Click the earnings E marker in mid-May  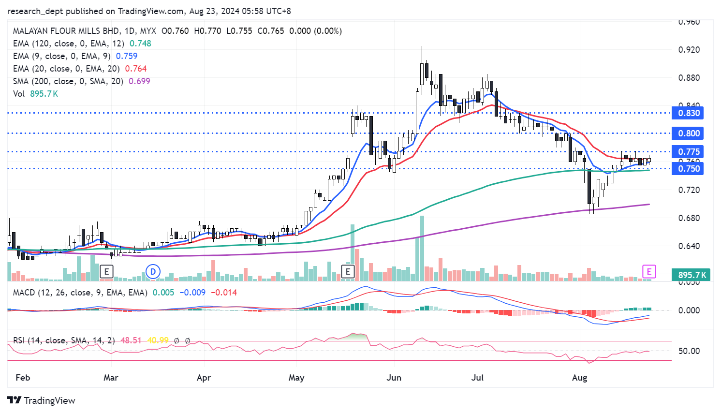347,272
